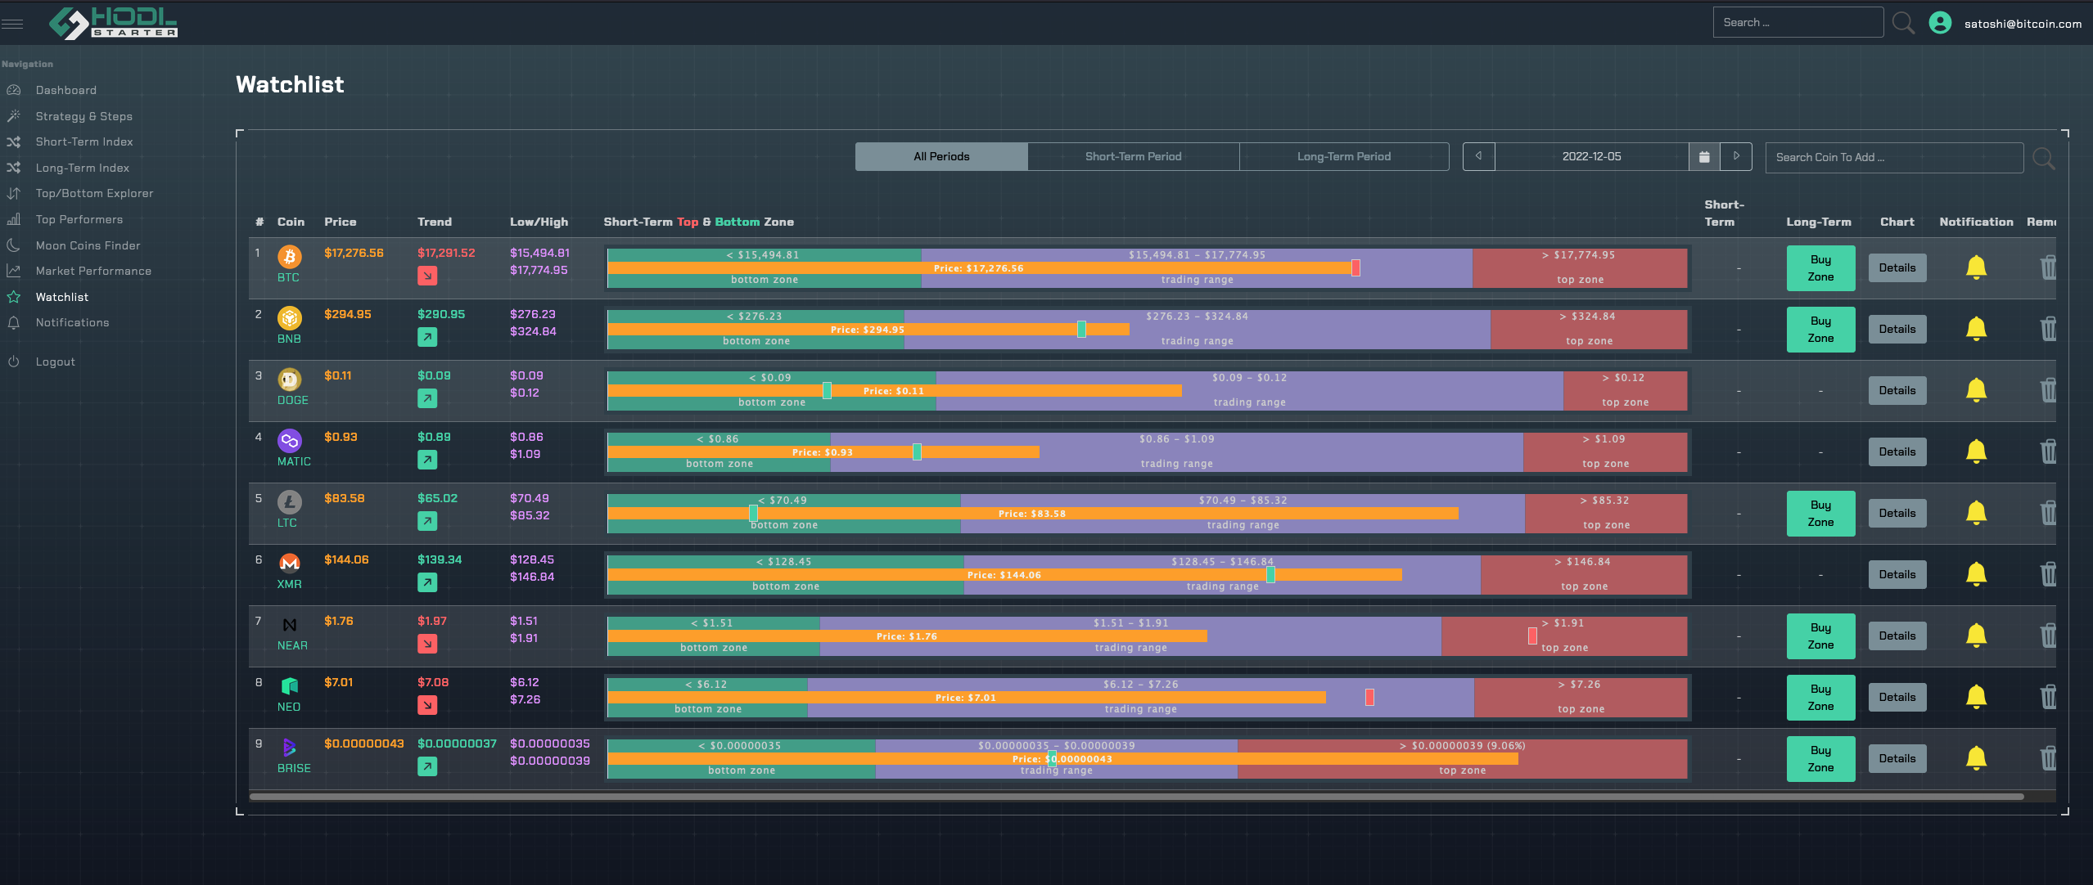Remove BTC using its trash icon
The height and width of the screenshot is (885, 2093).
(x=2048, y=267)
